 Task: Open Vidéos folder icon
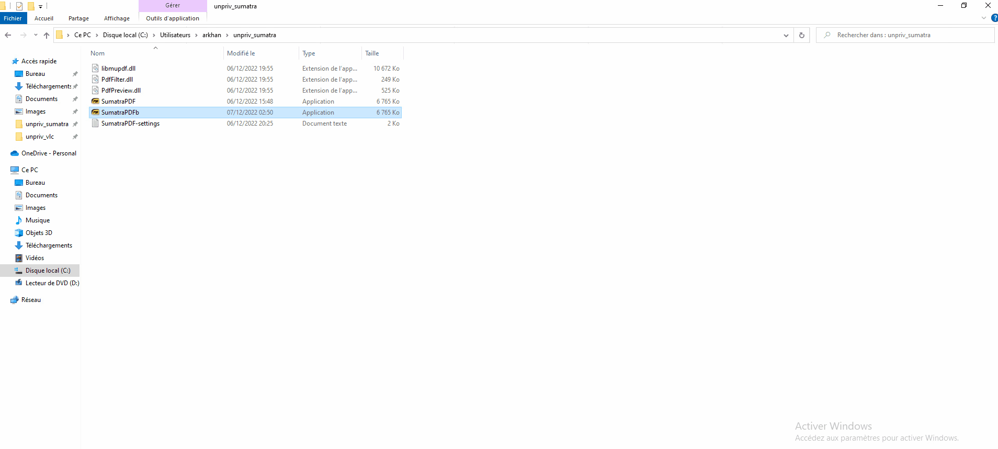point(19,258)
